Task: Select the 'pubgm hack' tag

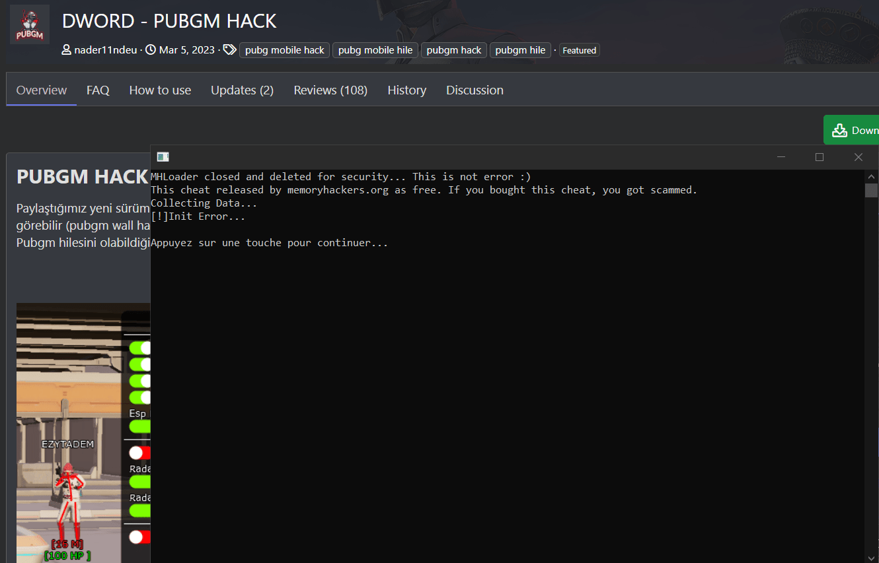Action: point(454,50)
